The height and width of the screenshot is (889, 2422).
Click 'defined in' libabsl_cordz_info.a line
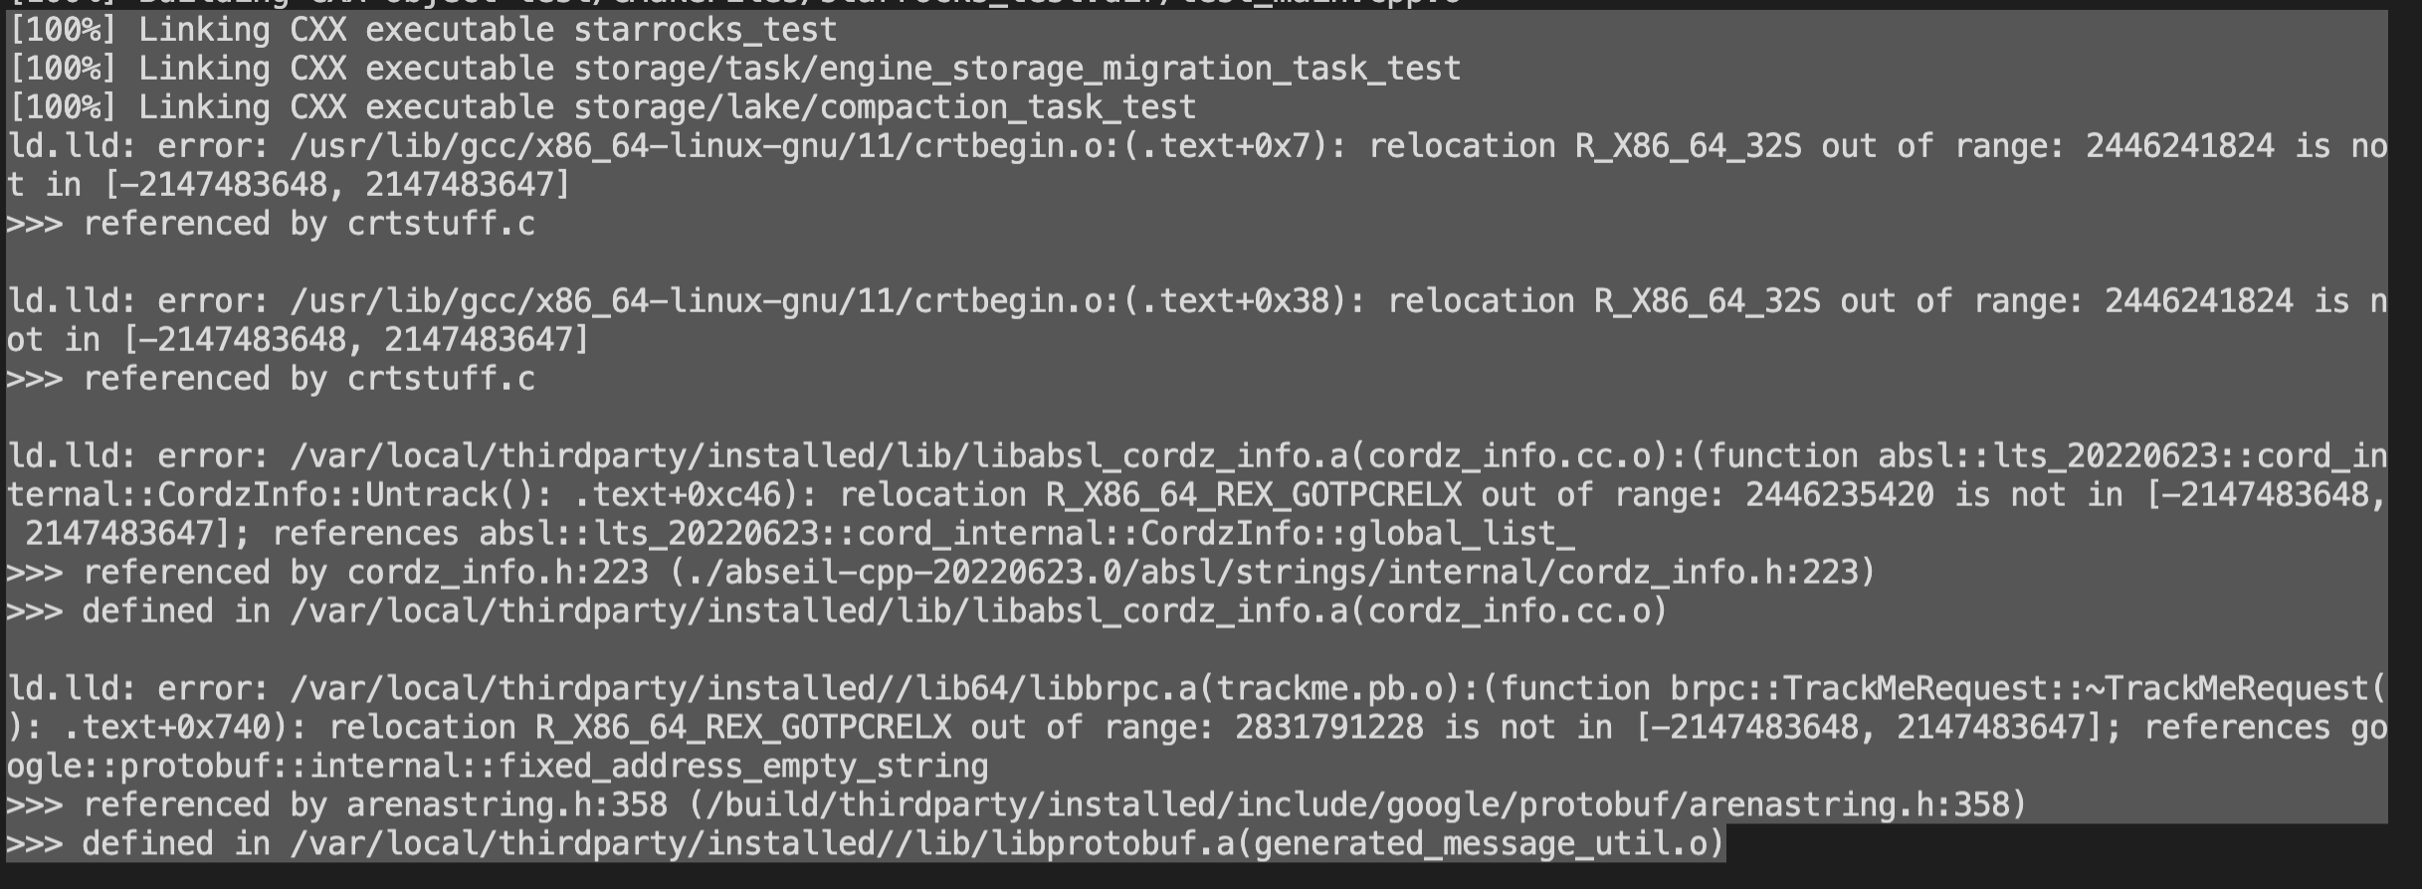click(x=837, y=612)
